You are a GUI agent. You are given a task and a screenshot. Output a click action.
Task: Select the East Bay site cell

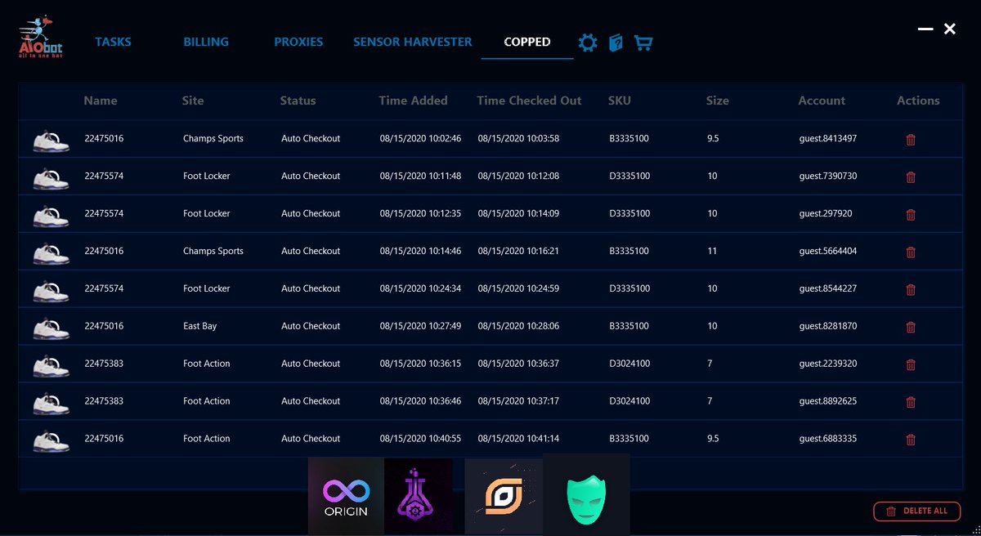(199, 326)
